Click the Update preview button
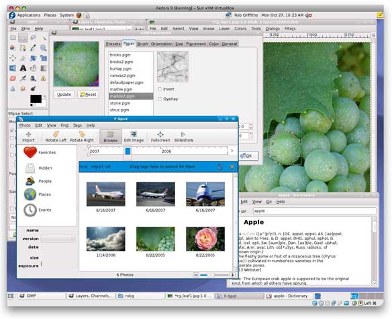392x319 pixels. click(x=64, y=94)
